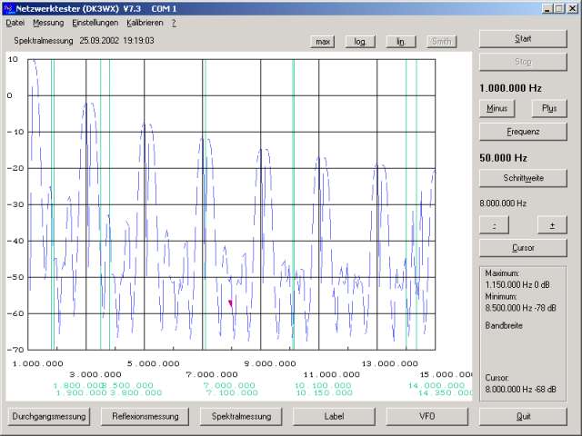Image resolution: width=582 pixels, height=436 pixels.
Task: Select Spektralmessung mode
Action: pos(241,417)
